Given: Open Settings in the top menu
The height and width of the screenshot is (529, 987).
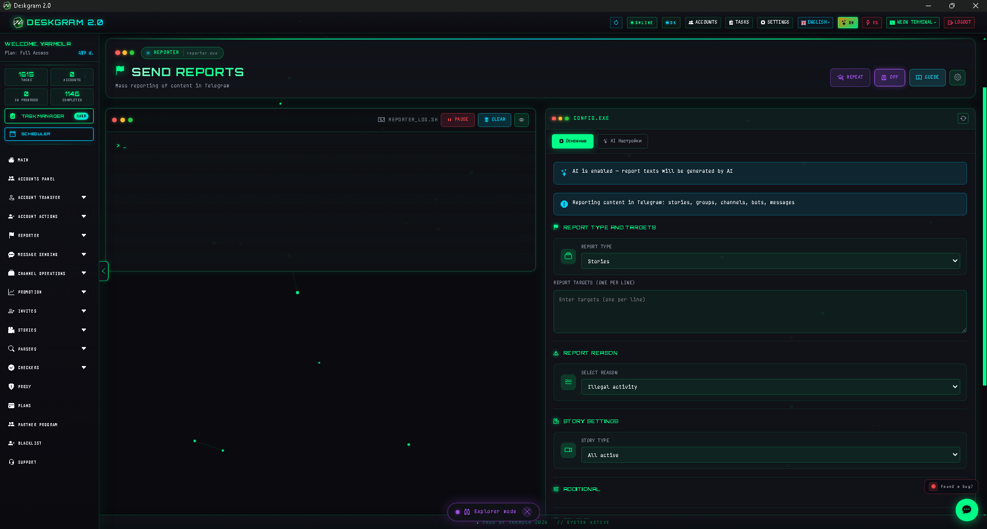Looking at the screenshot, I should pos(775,23).
